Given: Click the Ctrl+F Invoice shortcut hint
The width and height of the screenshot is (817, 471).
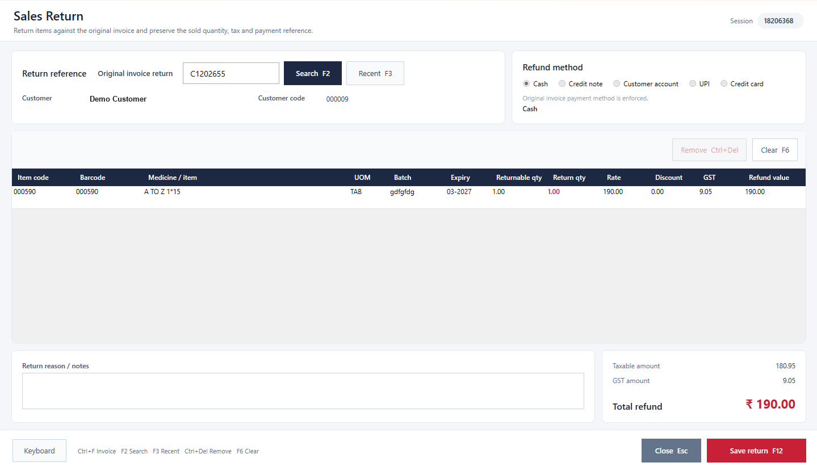Looking at the screenshot, I should (x=97, y=451).
